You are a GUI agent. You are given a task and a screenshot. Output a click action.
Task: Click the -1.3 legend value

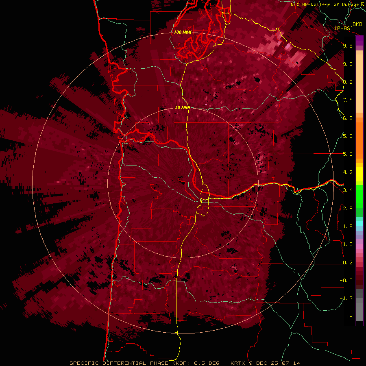pos(346,298)
